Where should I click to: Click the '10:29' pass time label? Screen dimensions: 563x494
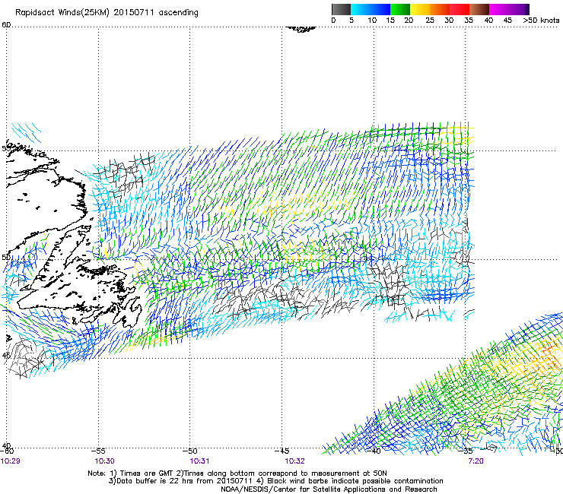[10, 461]
